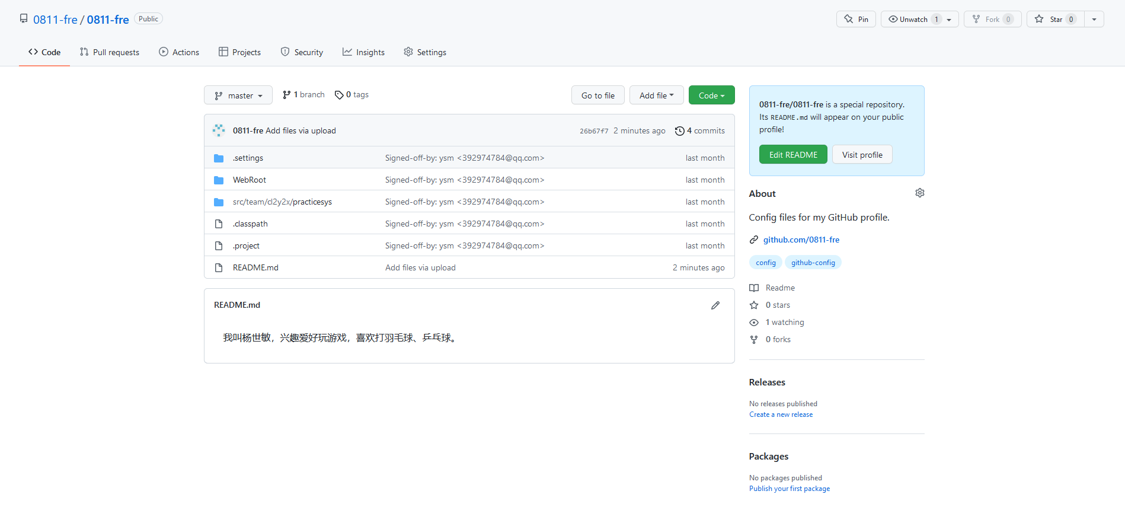Screen dimensions: 1125x507
Task: Click the .settings folder icon
Action: (x=219, y=158)
